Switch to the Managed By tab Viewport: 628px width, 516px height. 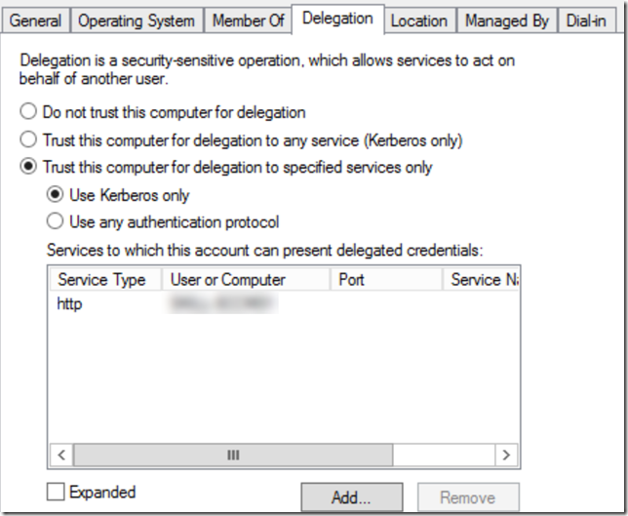point(507,20)
